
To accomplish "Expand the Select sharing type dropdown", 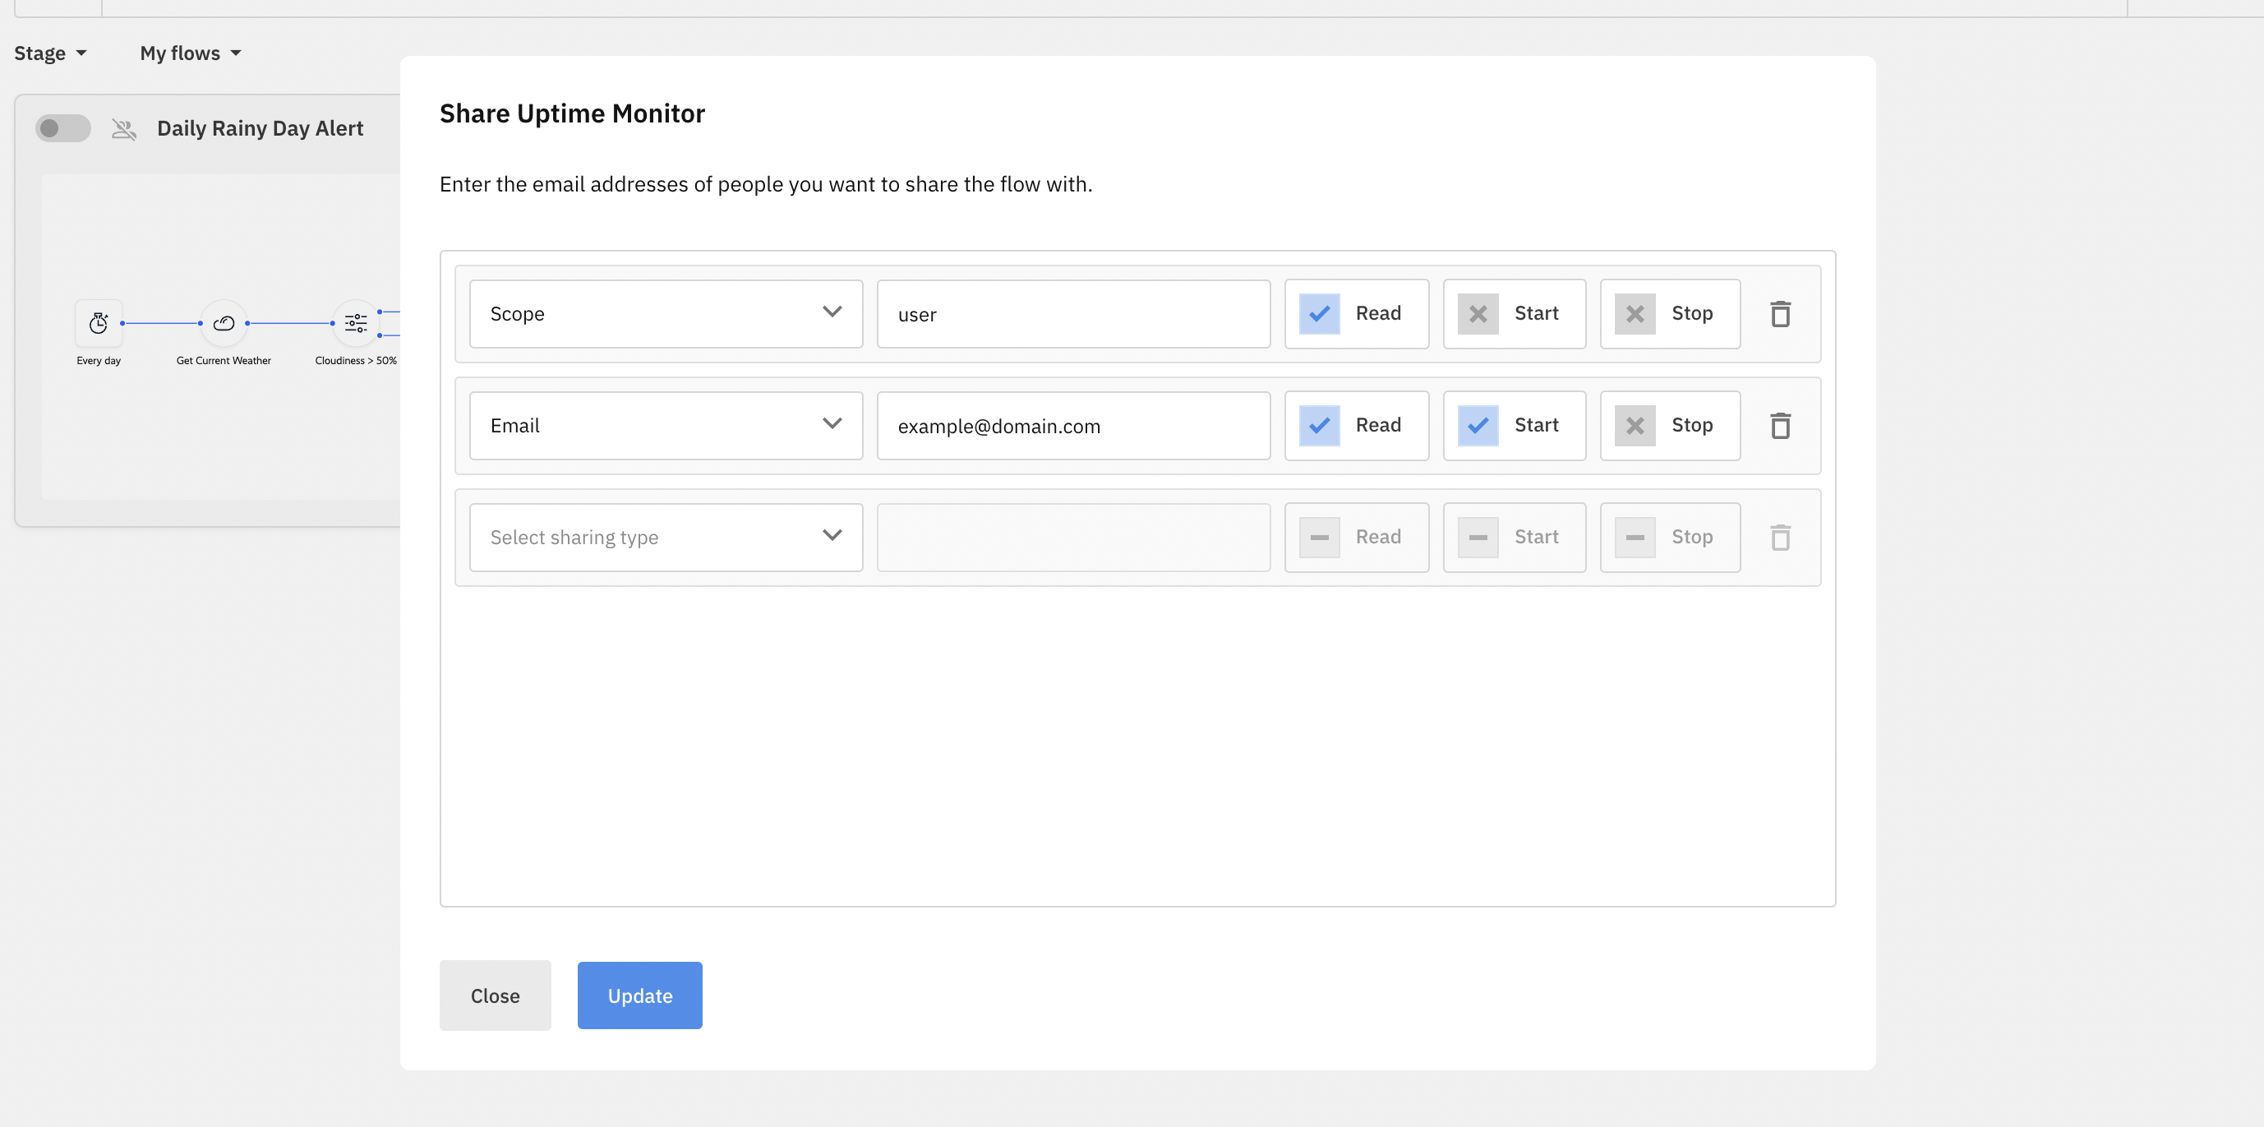I will click(x=666, y=537).
